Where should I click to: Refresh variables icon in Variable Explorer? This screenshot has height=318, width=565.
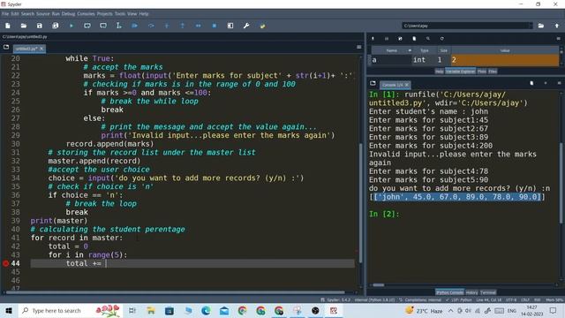(x=441, y=39)
